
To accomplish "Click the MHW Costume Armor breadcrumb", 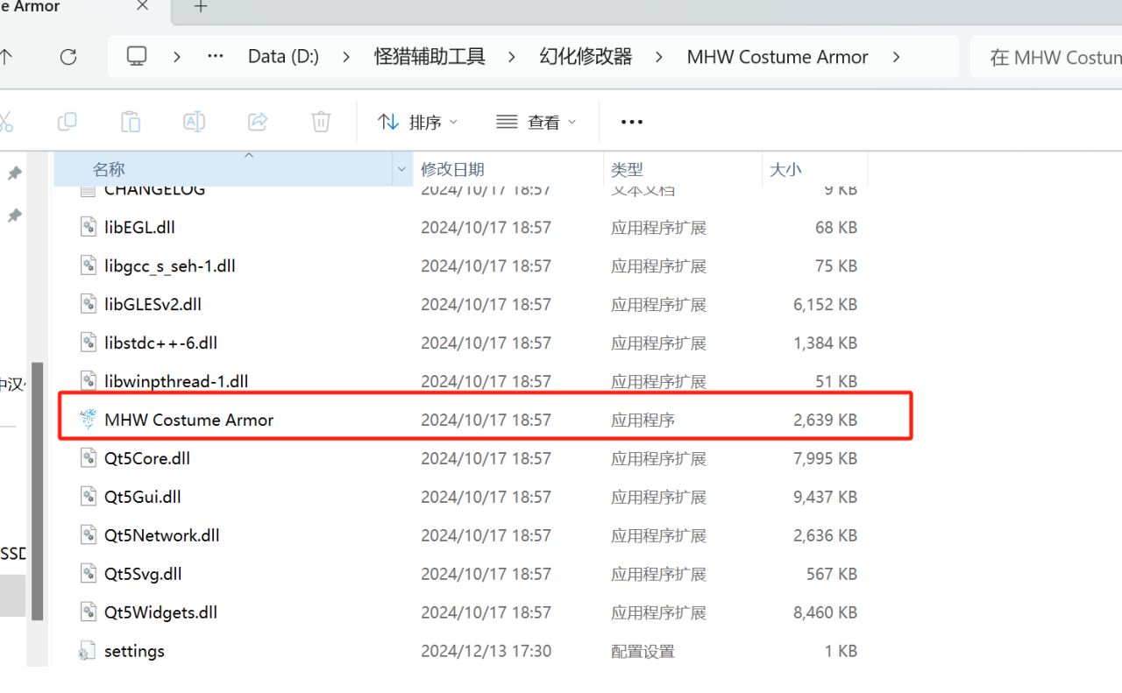I will 778,57.
